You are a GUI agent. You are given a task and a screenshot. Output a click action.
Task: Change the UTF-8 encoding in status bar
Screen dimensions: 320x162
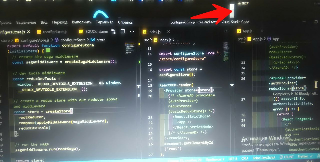[x=233, y=158]
